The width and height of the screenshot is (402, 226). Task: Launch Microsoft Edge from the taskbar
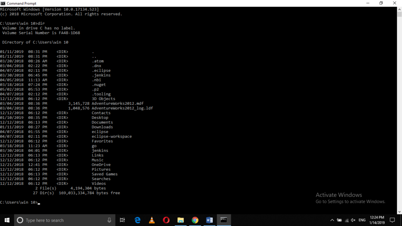(x=137, y=220)
